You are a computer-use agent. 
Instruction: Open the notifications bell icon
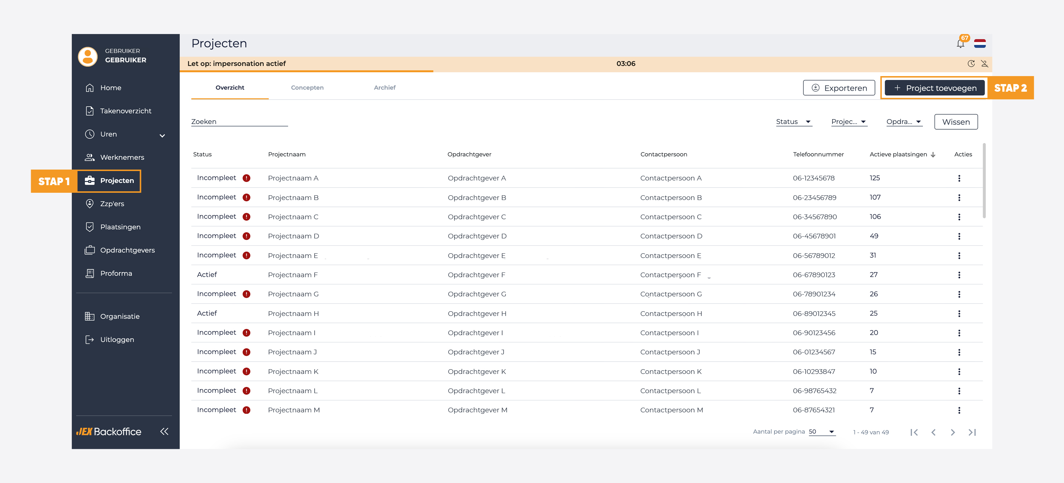tap(960, 43)
